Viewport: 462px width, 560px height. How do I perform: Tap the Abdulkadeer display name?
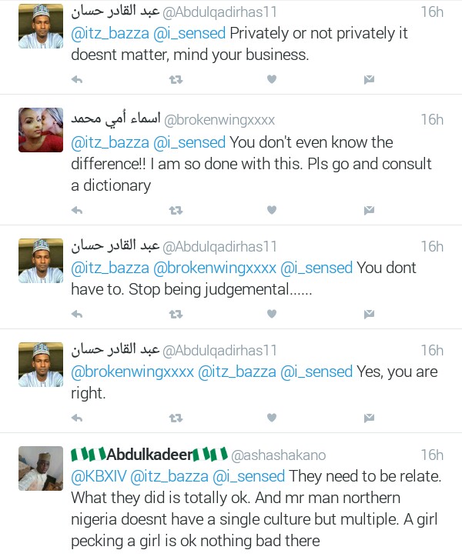point(149,455)
